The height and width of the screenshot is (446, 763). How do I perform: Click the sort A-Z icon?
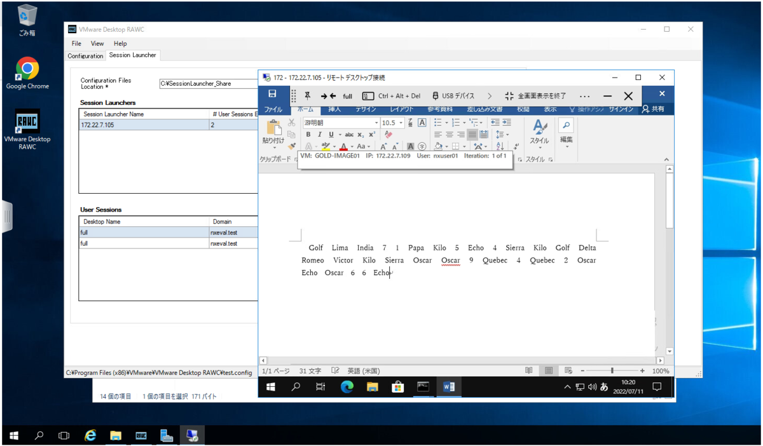[500, 147]
